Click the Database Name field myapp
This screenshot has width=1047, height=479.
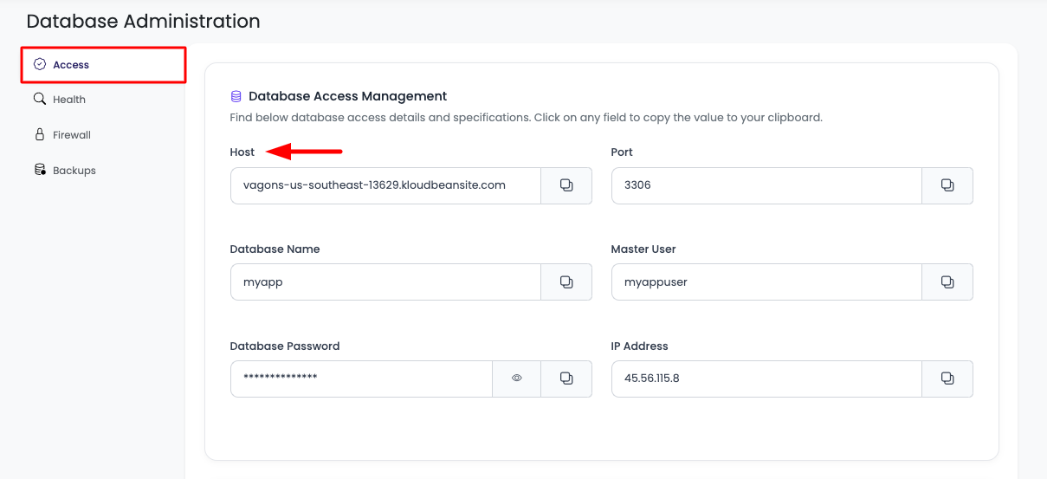(x=386, y=282)
